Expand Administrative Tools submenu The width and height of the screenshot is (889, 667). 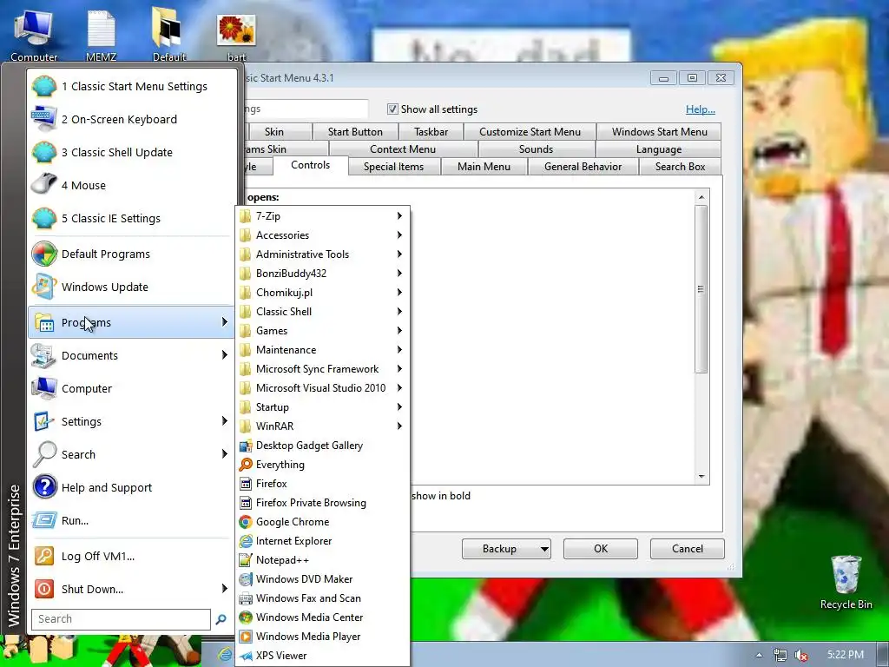pyautogui.click(x=323, y=254)
